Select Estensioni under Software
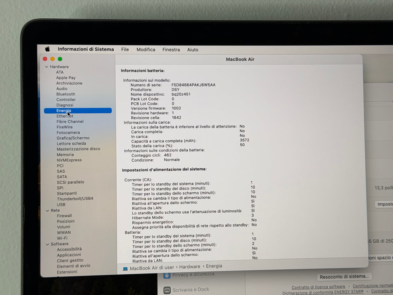The width and height of the screenshot is (393, 295). pos(67,272)
